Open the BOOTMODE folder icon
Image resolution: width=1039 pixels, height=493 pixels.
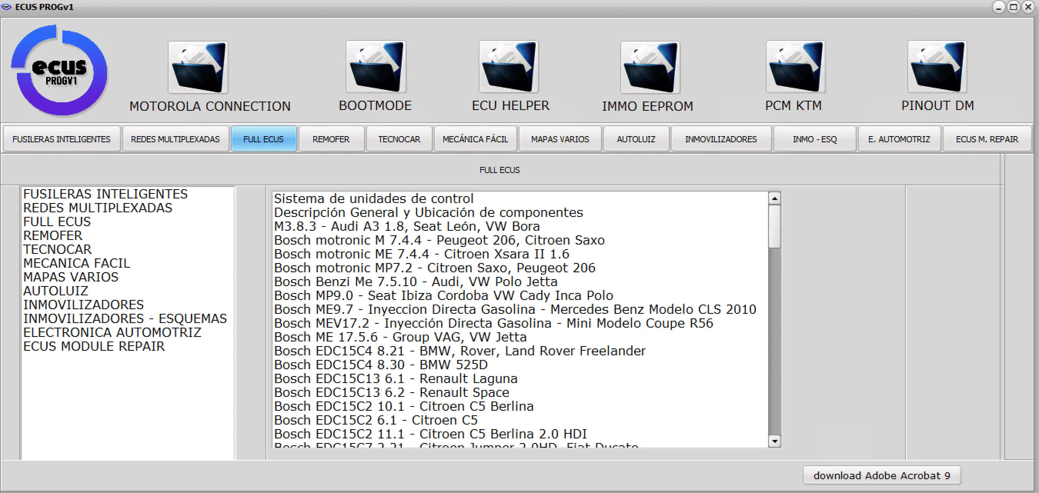point(376,67)
